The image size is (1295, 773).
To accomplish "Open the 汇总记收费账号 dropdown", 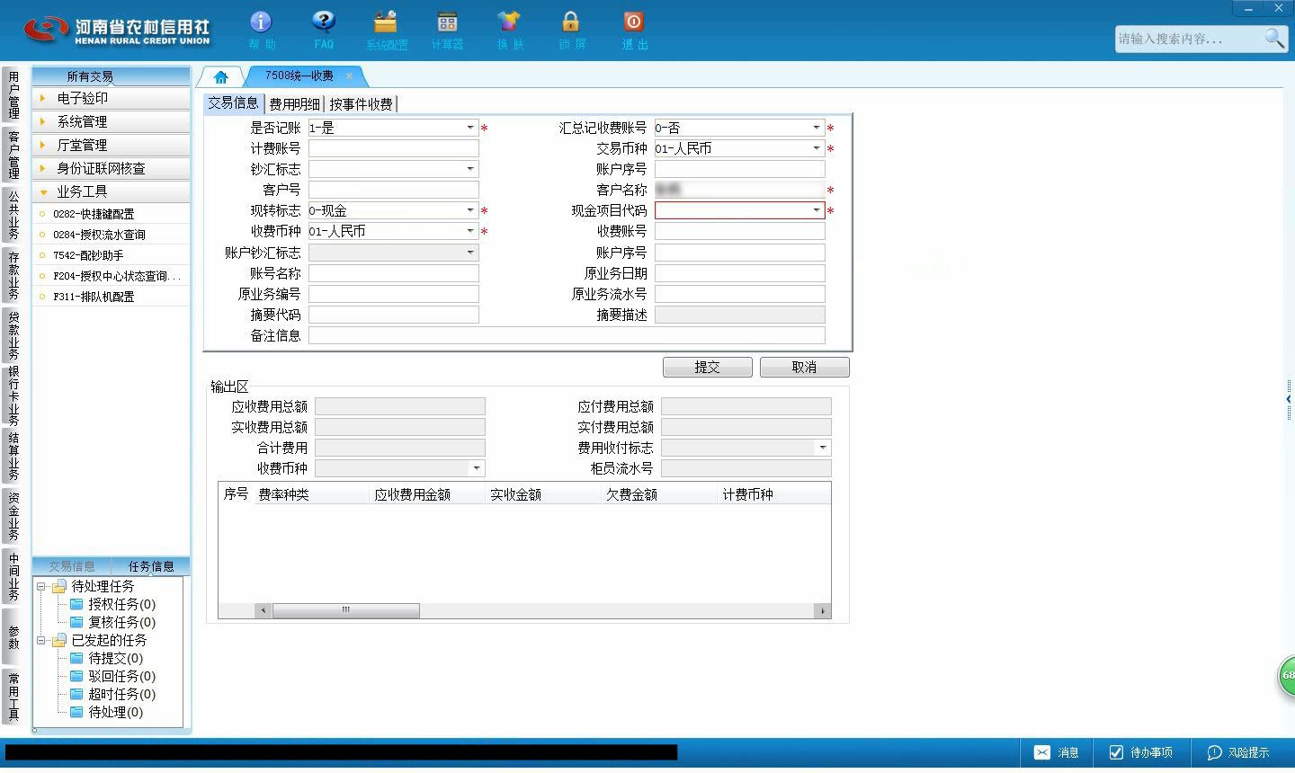I will point(817,128).
